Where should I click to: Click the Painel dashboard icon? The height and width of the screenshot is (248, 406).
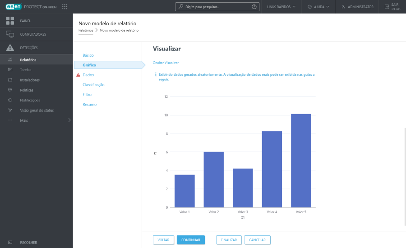(x=10, y=21)
